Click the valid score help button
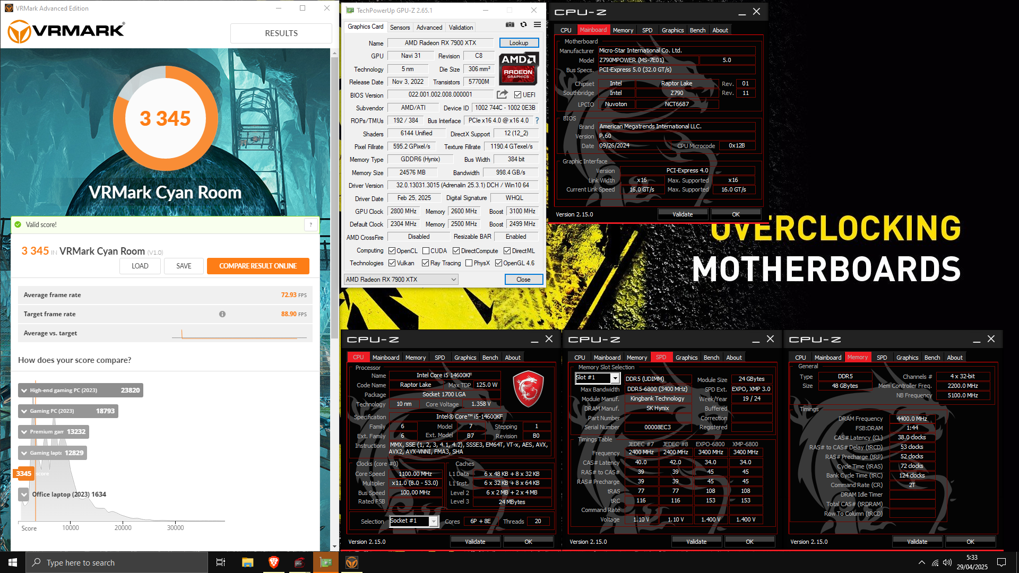The height and width of the screenshot is (573, 1019). (311, 225)
